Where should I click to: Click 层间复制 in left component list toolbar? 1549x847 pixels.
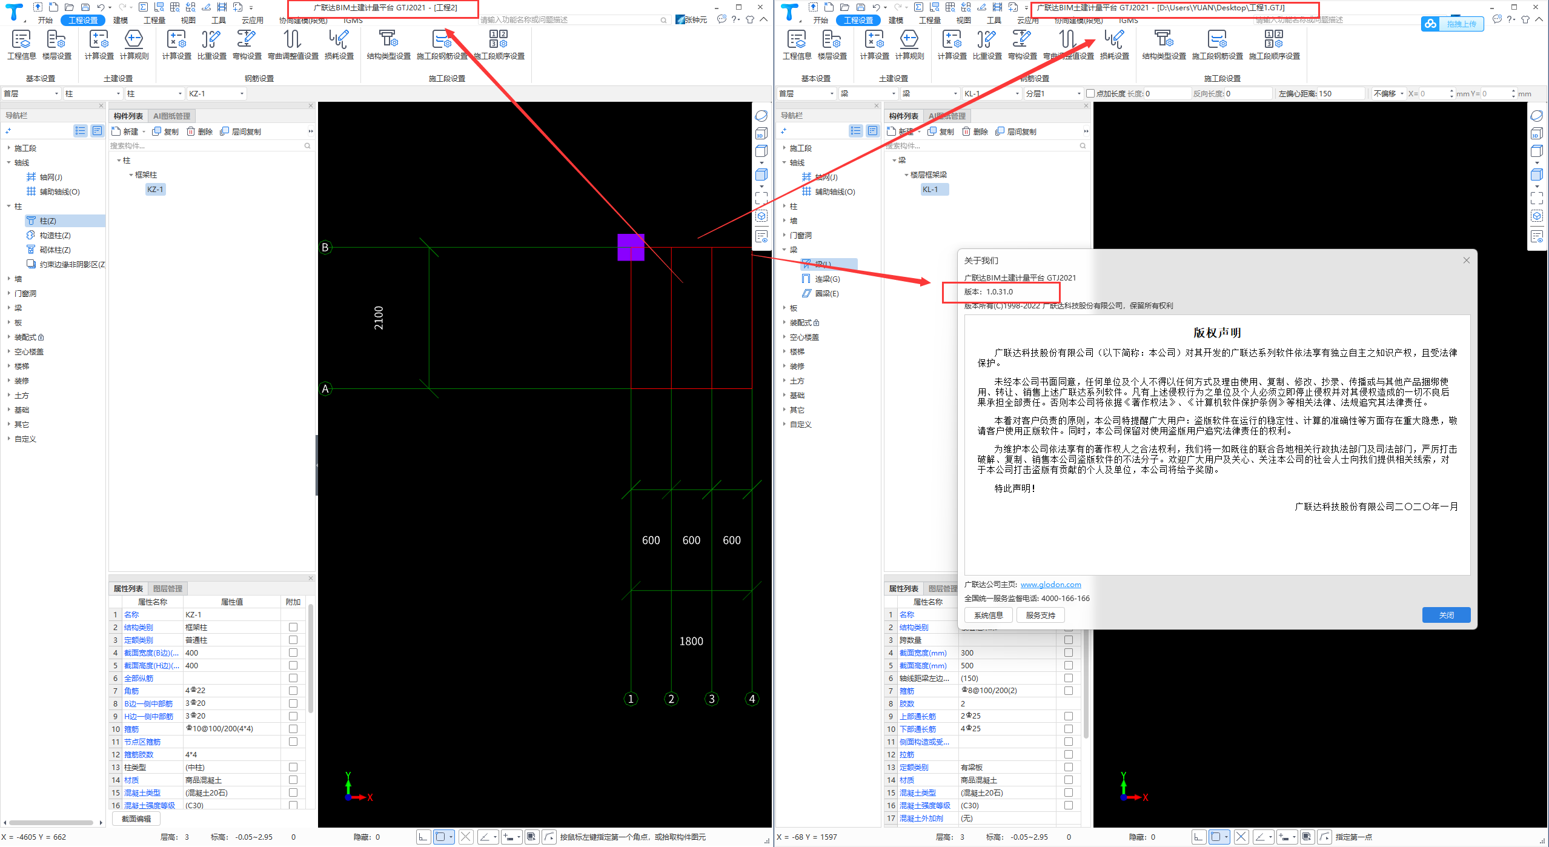pyautogui.click(x=240, y=131)
